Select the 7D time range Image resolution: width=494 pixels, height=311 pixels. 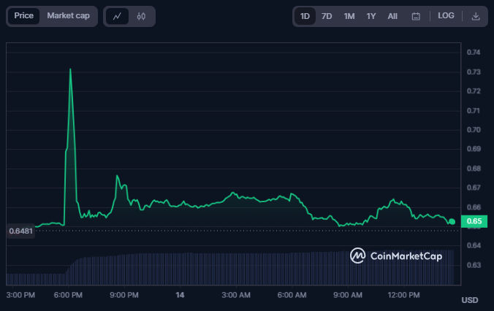[x=327, y=16]
